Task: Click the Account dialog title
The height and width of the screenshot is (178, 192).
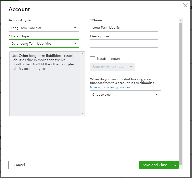Action: (19, 9)
